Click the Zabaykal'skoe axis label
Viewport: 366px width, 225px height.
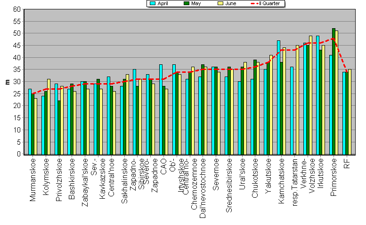click(x=85, y=182)
